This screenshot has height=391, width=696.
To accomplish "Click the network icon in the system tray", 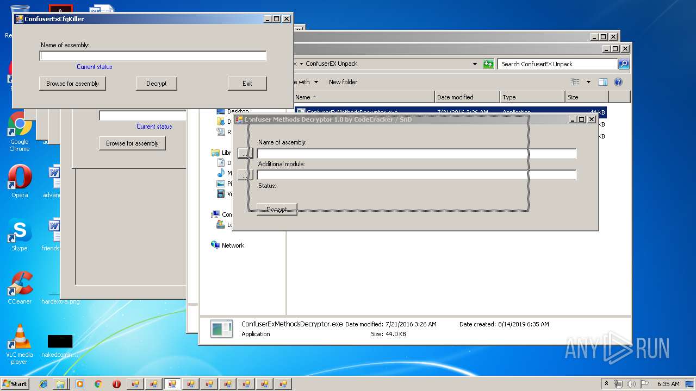I will (618, 384).
